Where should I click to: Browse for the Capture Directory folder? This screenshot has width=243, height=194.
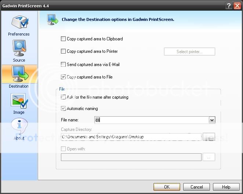tap(209, 137)
